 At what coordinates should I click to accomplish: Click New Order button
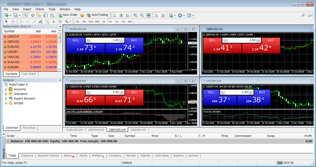click(x=68, y=15)
